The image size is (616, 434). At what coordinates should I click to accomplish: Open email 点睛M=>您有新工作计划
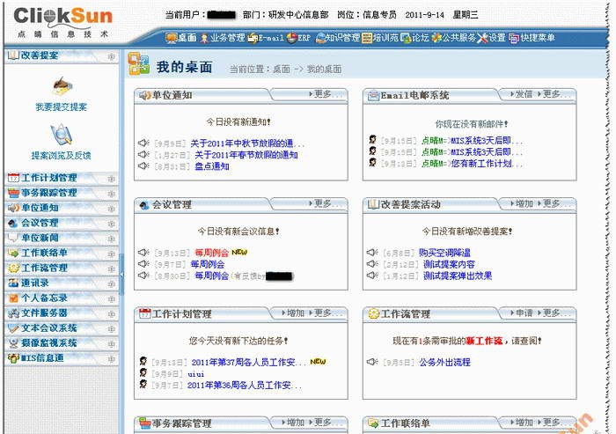coord(471,164)
